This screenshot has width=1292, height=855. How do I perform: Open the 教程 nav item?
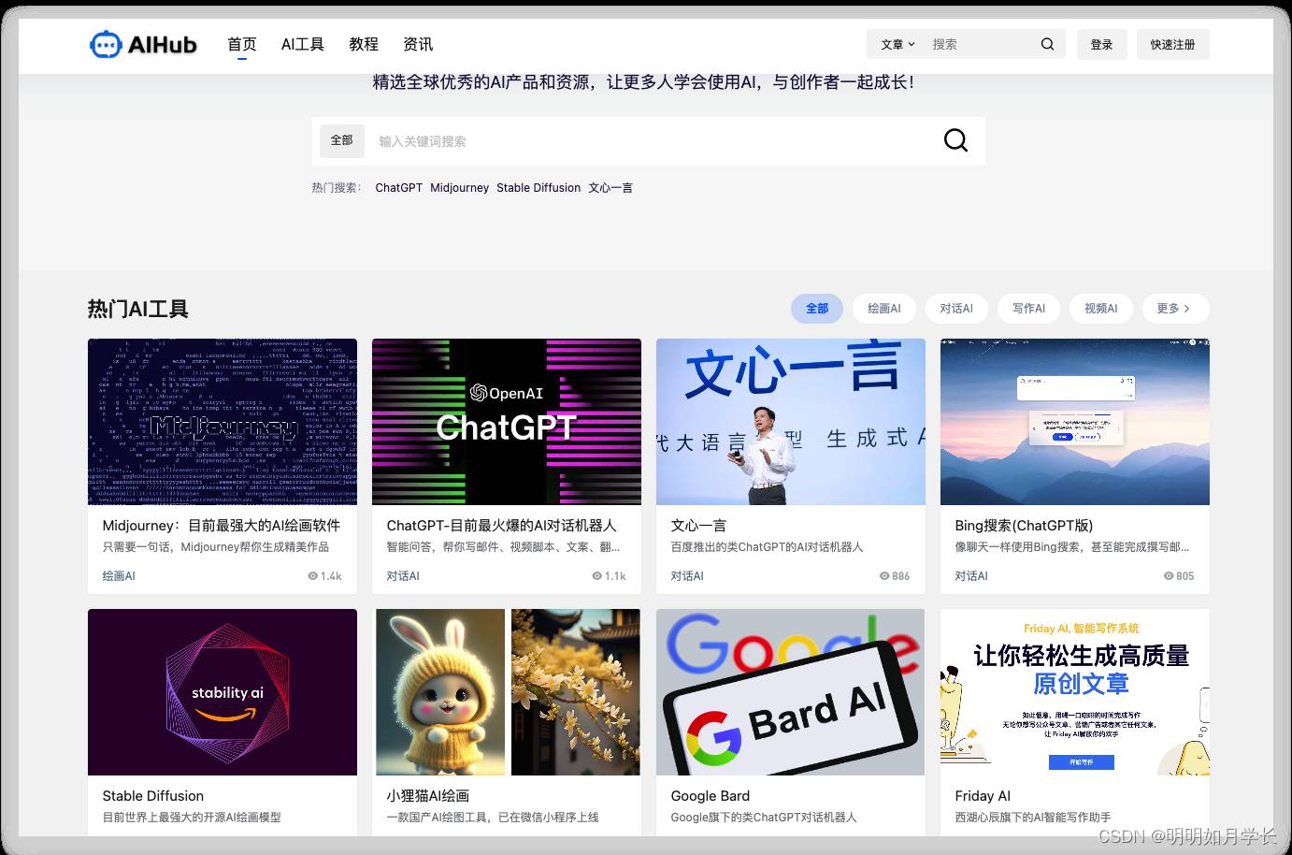(364, 44)
